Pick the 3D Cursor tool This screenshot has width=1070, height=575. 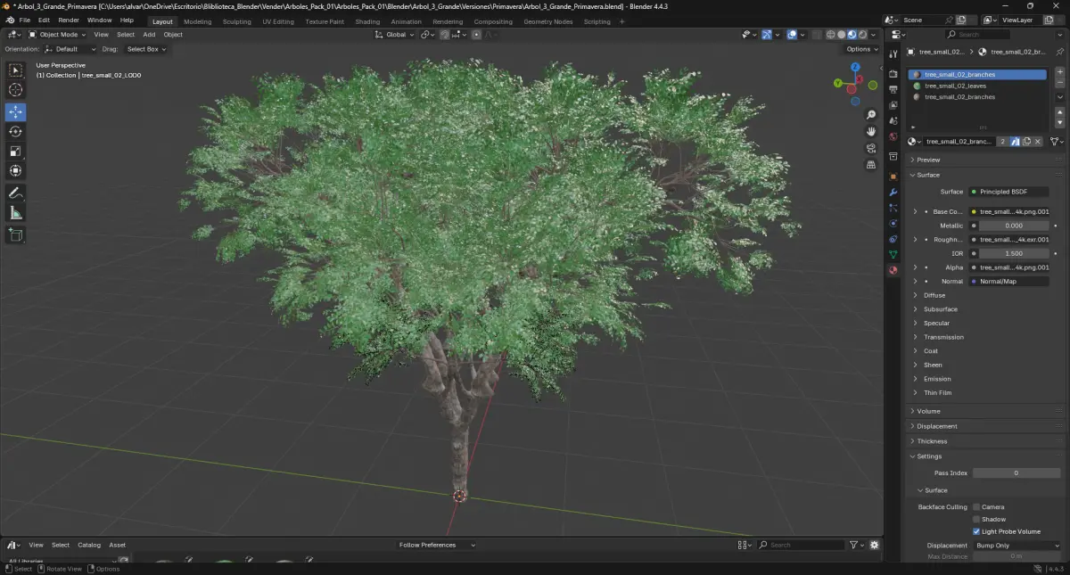(16, 90)
